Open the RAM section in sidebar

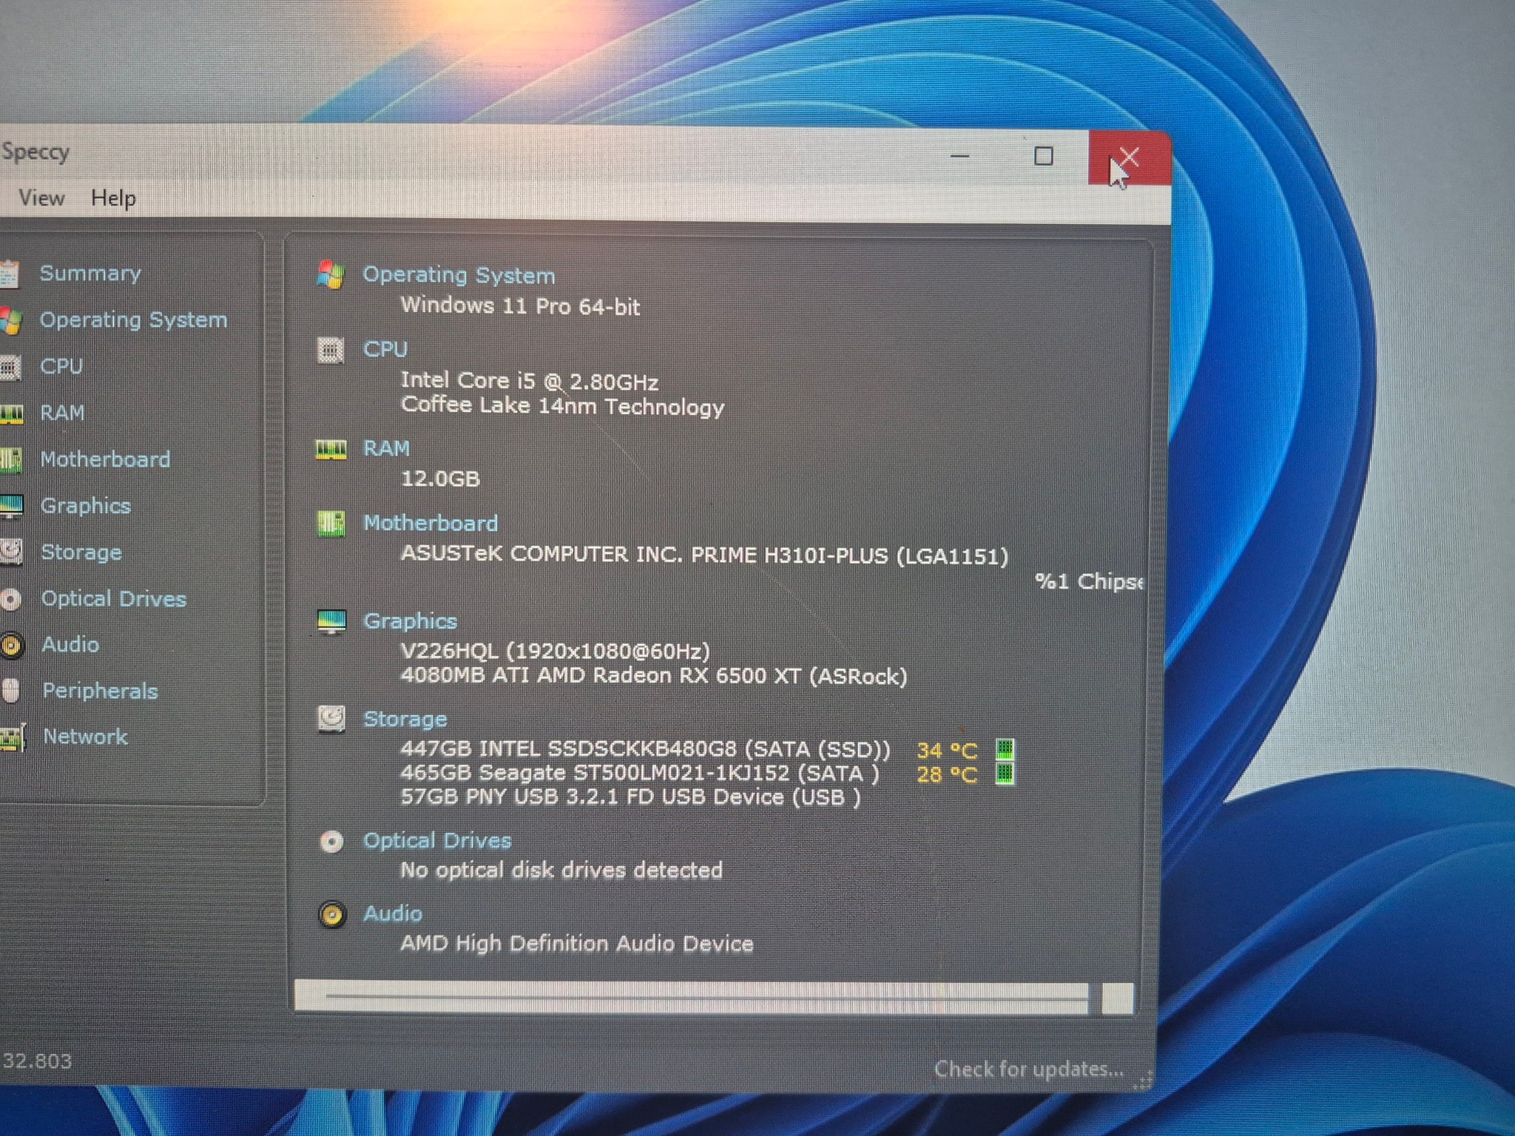click(62, 413)
